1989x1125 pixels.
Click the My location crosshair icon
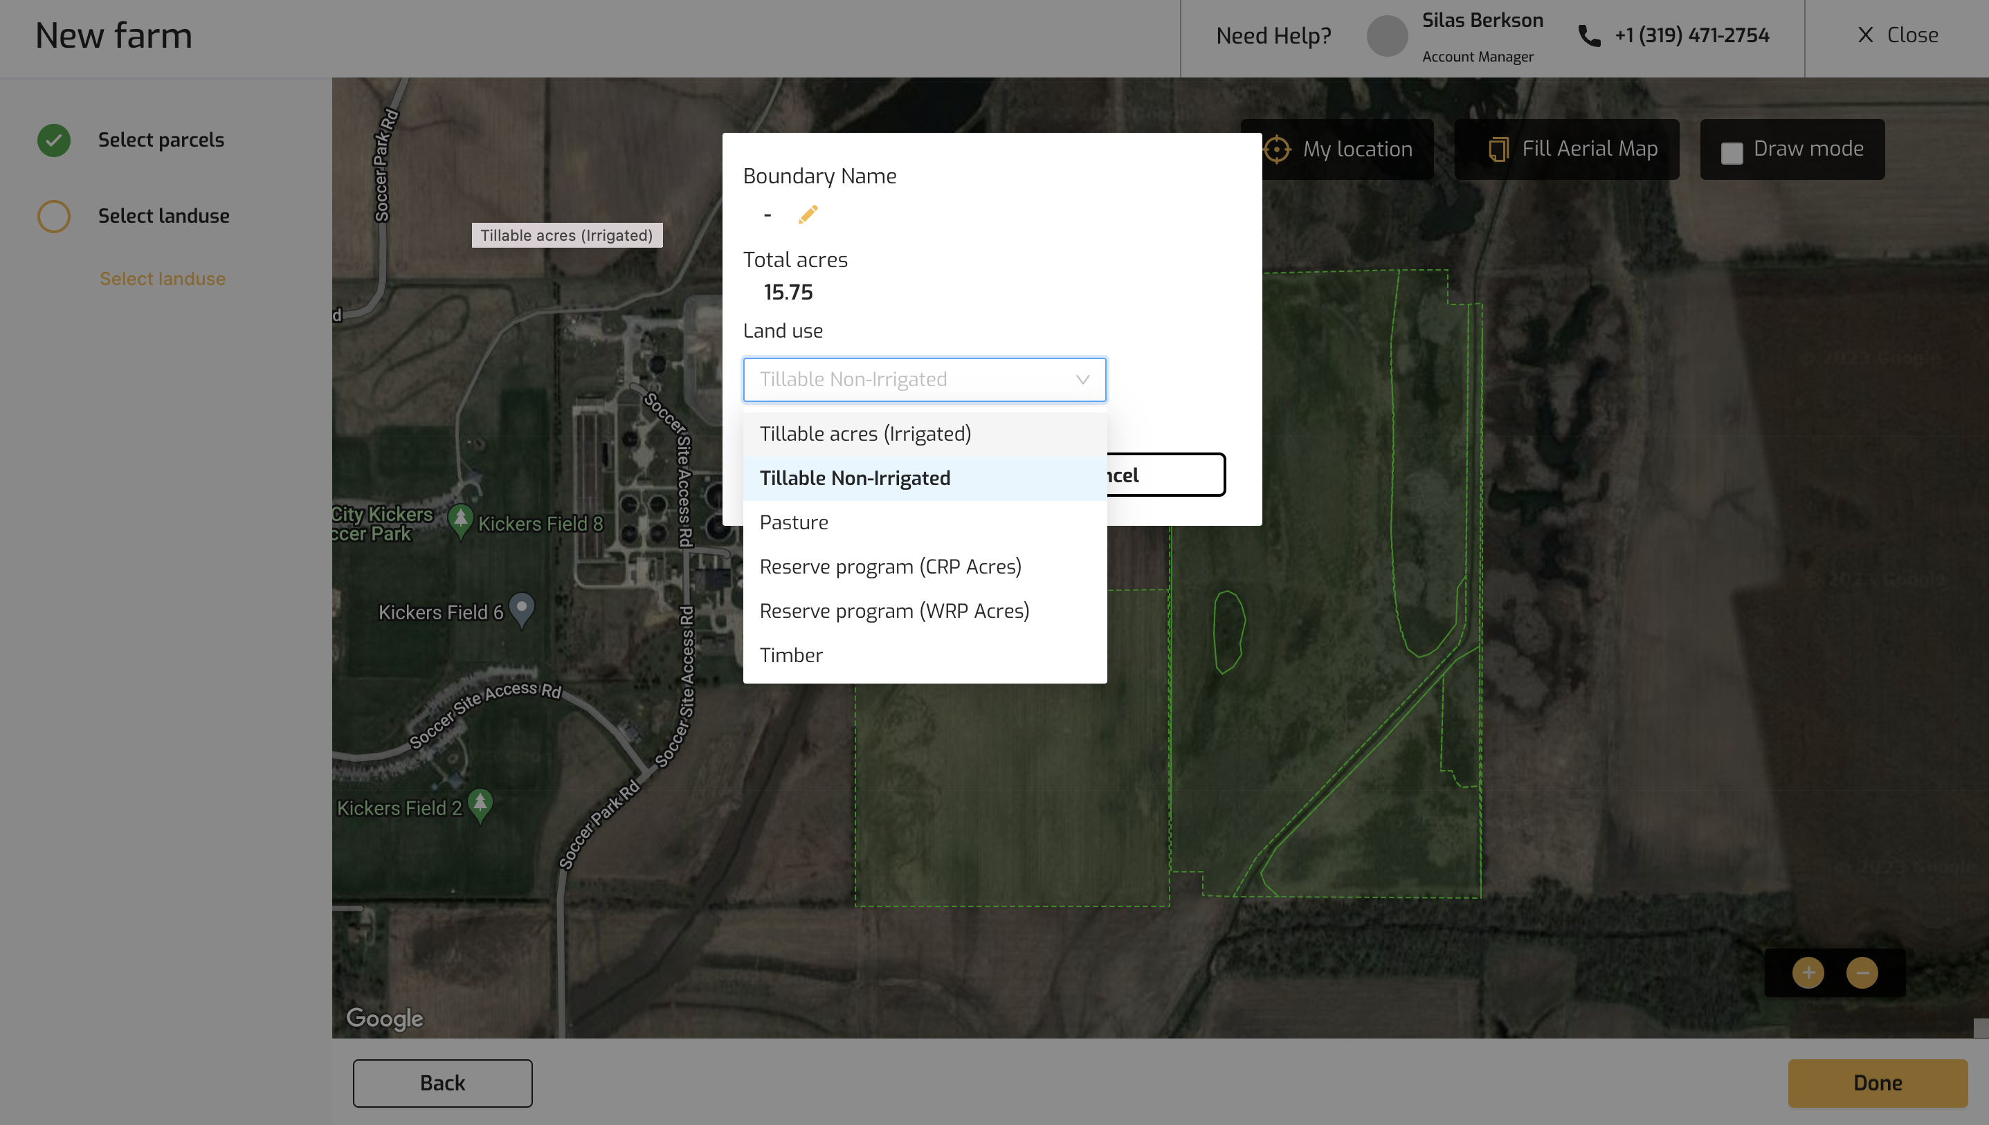[x=1277, y=149]
